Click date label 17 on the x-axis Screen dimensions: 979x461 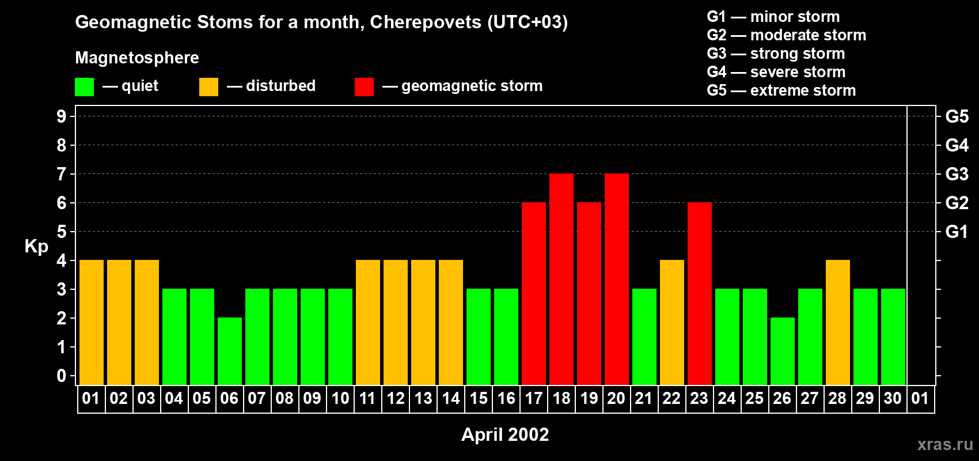point(534,399)
